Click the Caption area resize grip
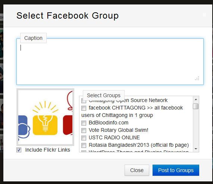 point(197,79)
